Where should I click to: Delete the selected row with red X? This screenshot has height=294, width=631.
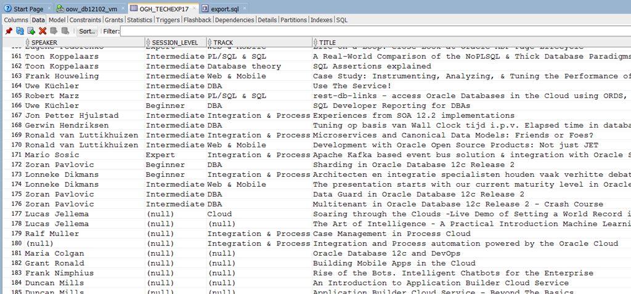coord(43,31)
